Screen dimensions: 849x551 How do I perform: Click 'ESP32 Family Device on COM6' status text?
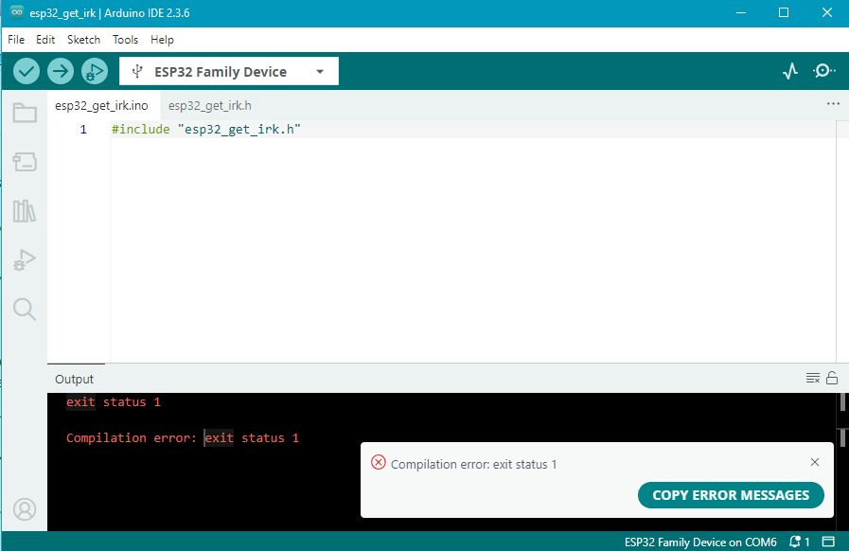coord(700,542)
